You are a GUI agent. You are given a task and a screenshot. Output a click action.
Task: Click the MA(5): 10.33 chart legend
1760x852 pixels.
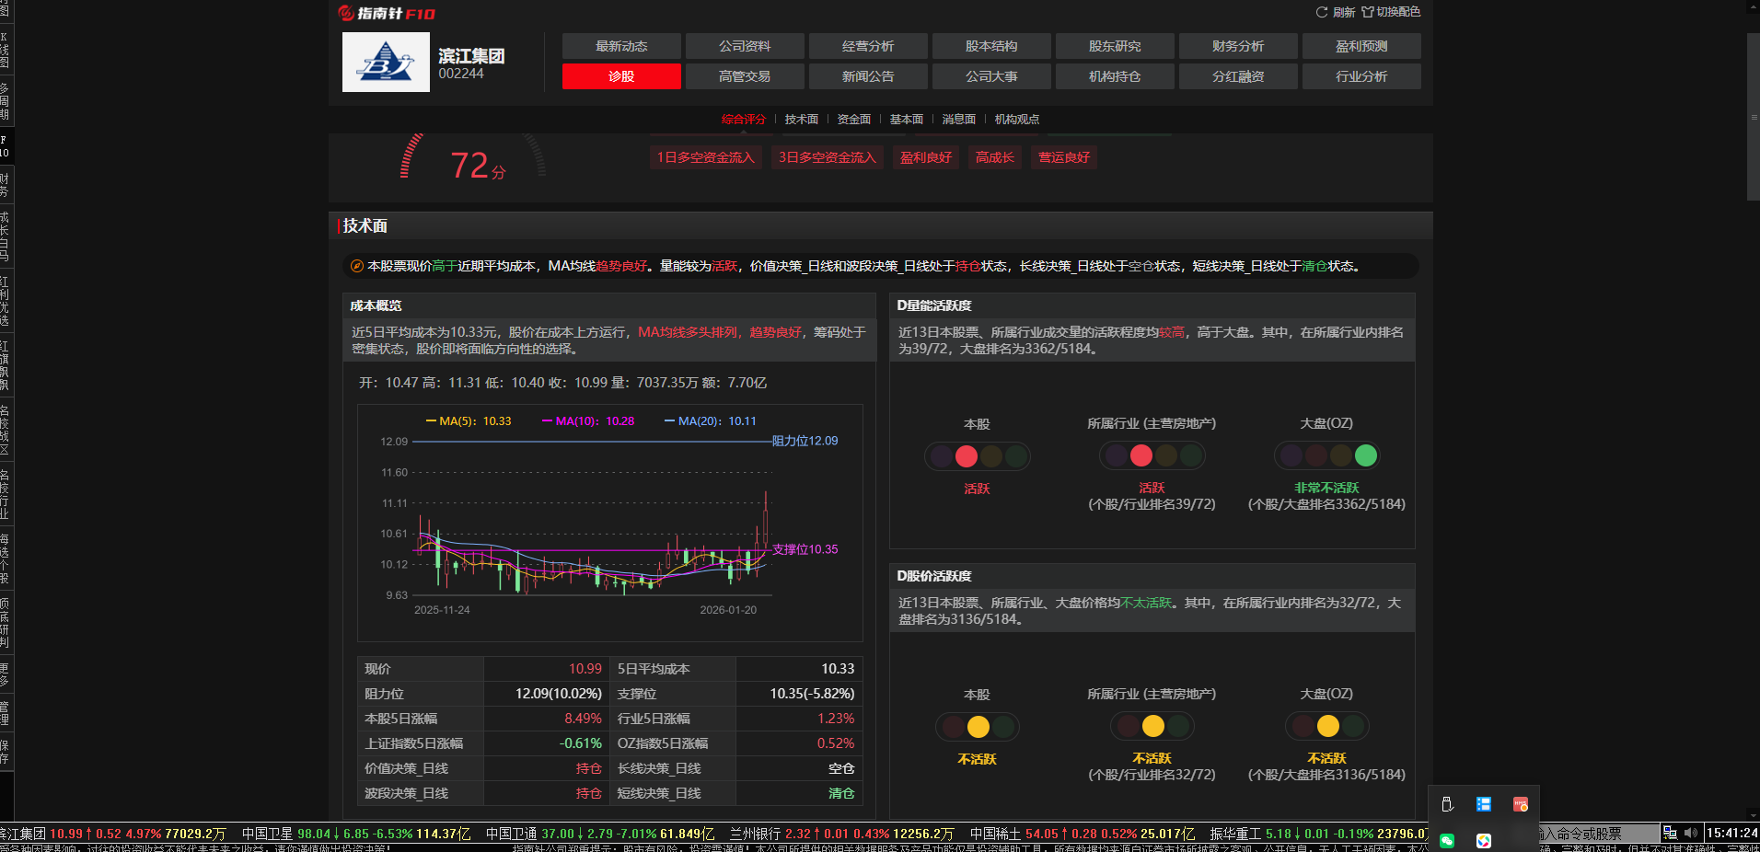[469, 421]
